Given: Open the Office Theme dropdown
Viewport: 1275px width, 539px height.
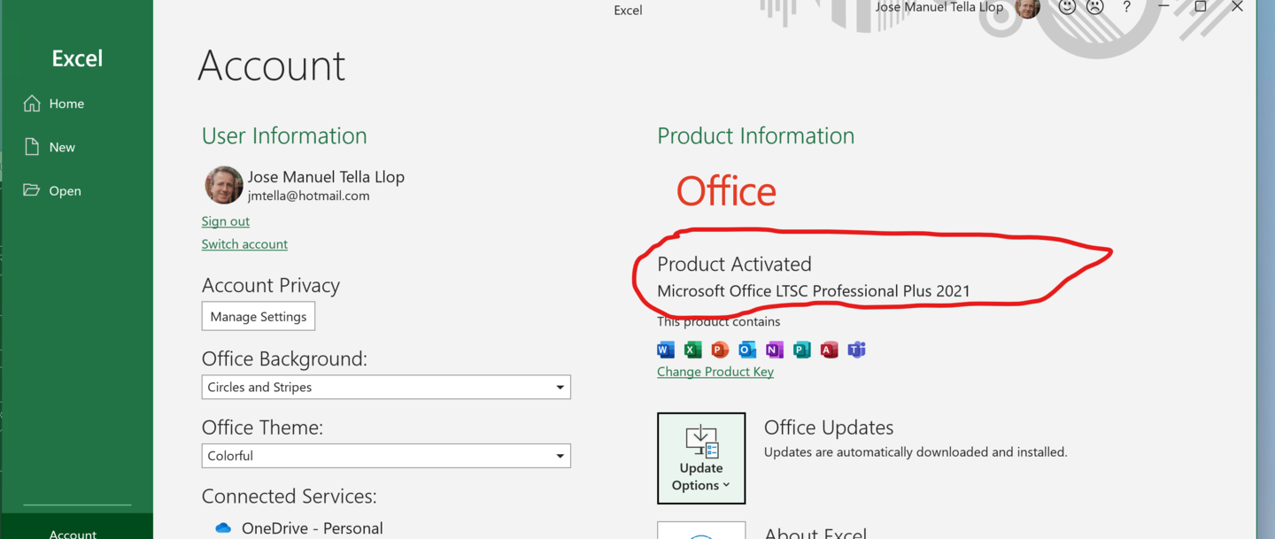Looking at the screenshot, I should tap(560, 456).
